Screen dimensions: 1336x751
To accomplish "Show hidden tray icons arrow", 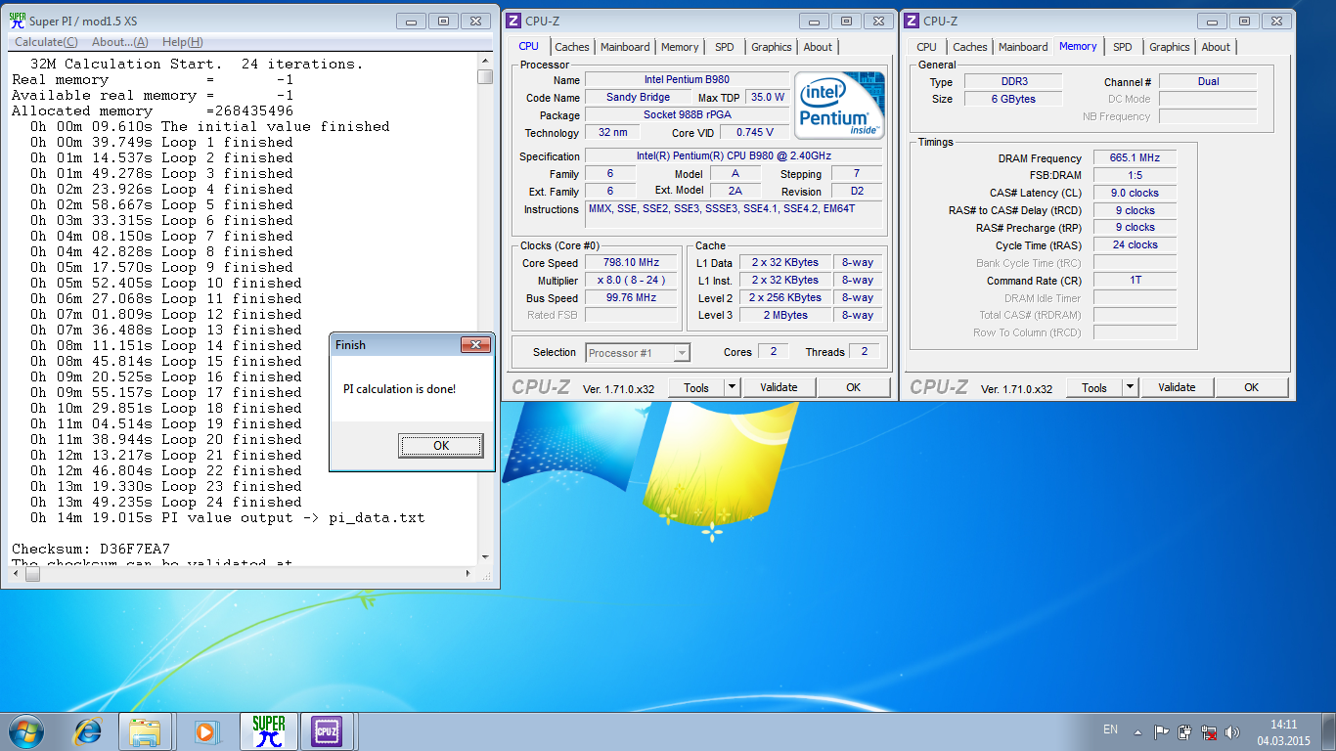I will [1137, 731].
